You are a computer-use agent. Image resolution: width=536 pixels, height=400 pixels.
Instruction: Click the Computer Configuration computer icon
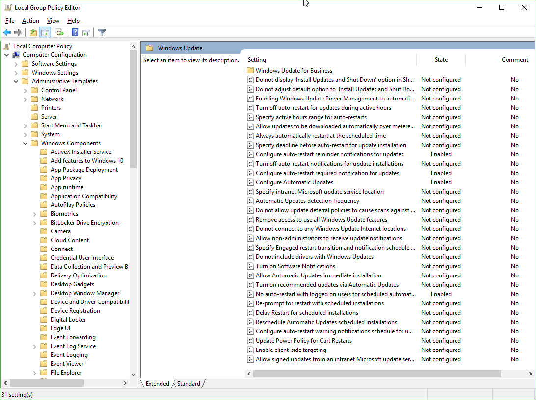pos(16,55)
